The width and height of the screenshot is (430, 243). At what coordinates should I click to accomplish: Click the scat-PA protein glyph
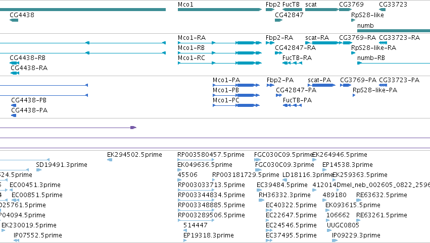322,85
